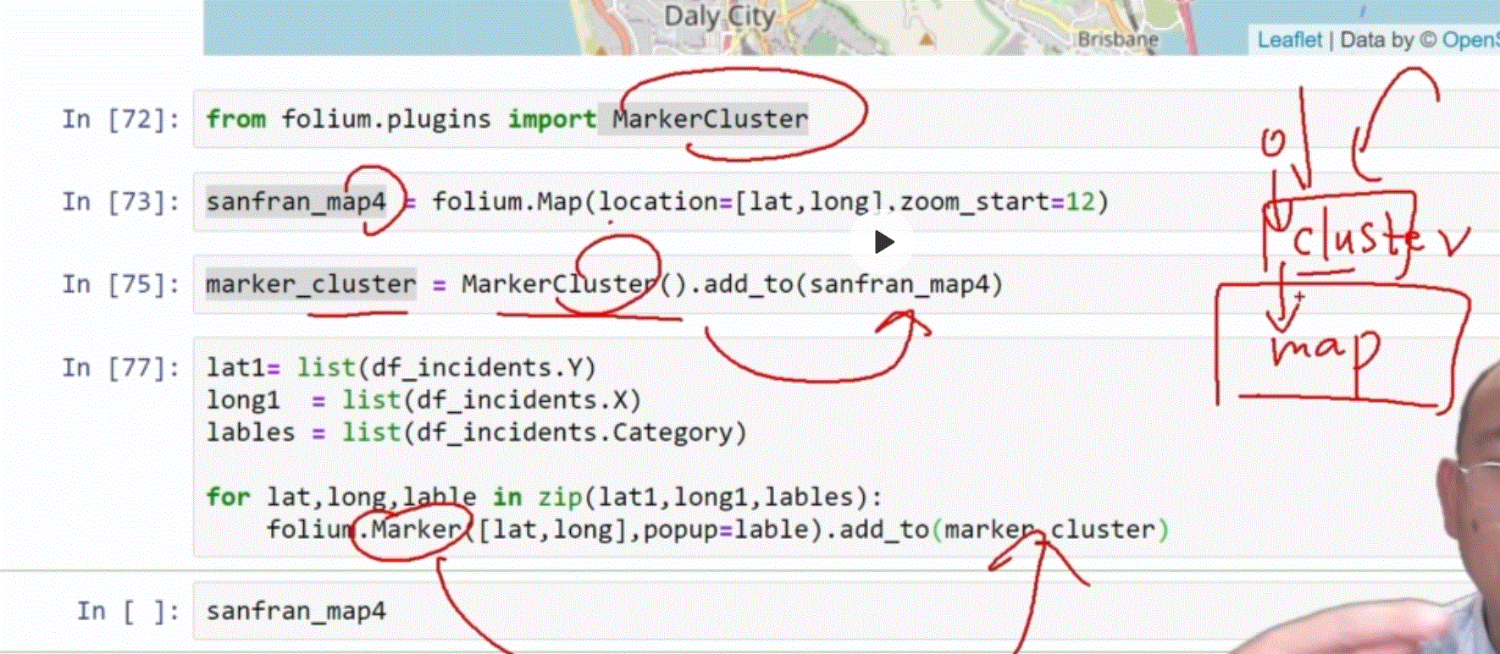Click the folium.Marker add_to line
This screenshot has height=654, width=1500.
point(717,530)
